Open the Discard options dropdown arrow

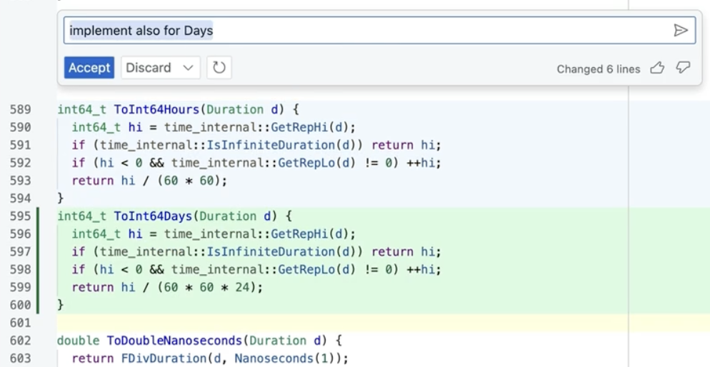tap(189, 68)
